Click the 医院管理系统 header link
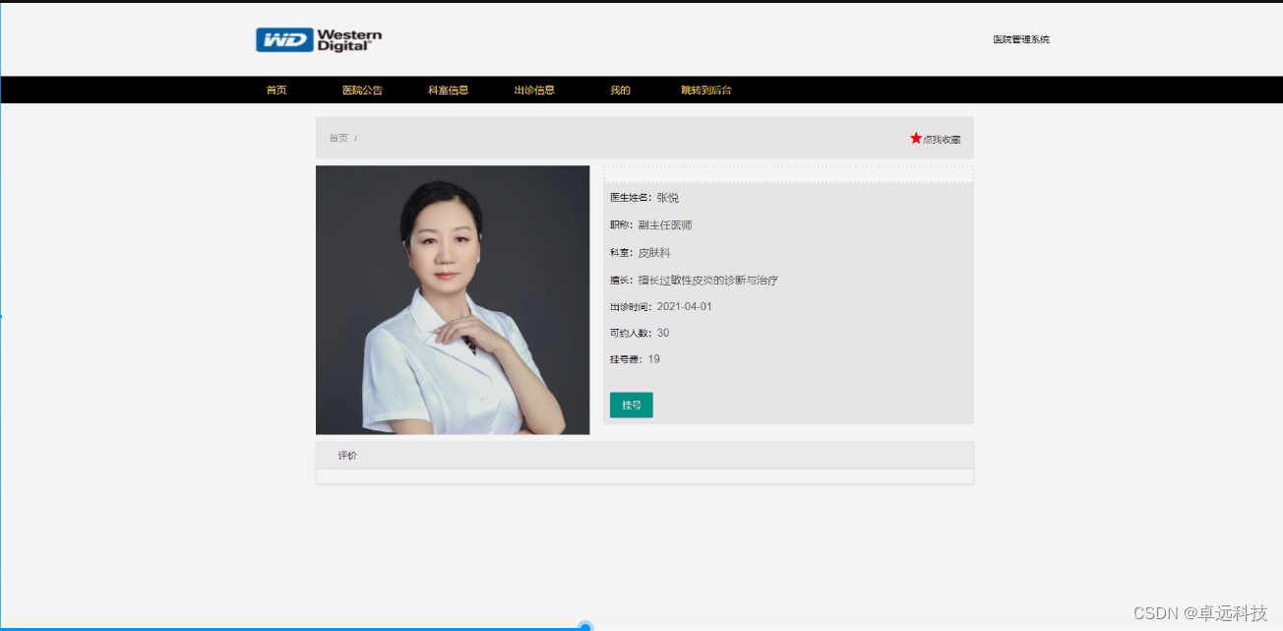 pyautogui.click(x=1019, y=39)
